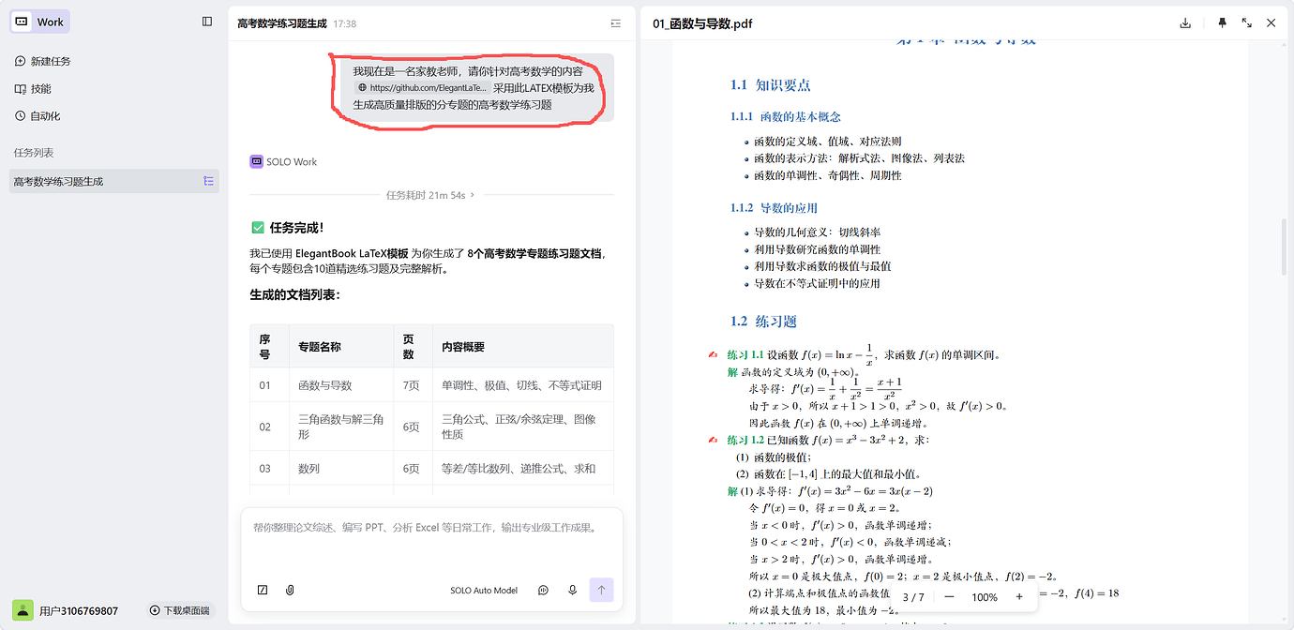Activate the microphone voice input
Viewport: 1294px width, 630px height.
point(572,591)
